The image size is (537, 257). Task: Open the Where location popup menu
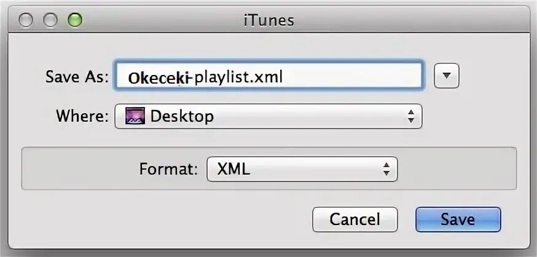tap(268, 116)
